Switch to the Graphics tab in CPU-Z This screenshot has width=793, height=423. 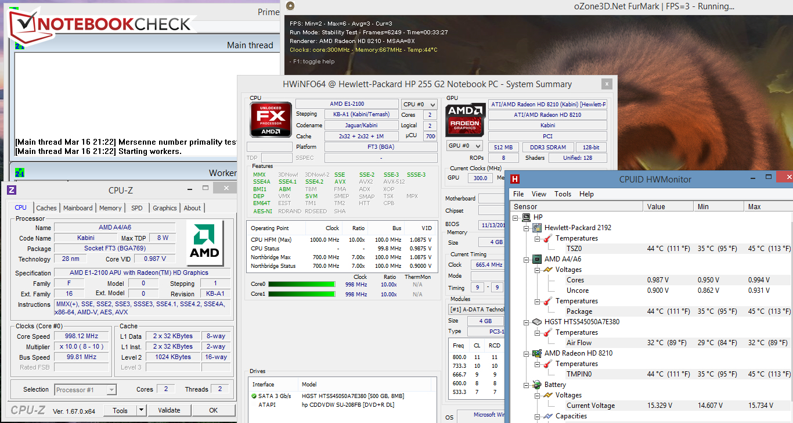click(x=165, y=208)
